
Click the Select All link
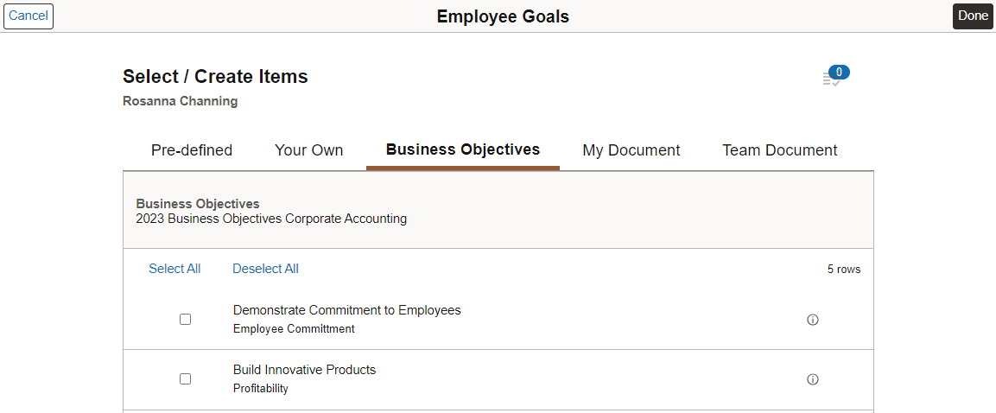[174, 269]
